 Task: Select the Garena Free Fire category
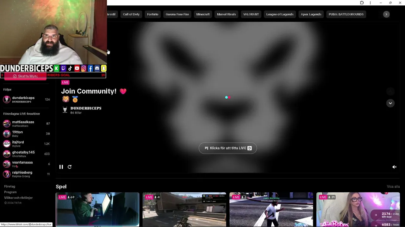click(177, 14)
